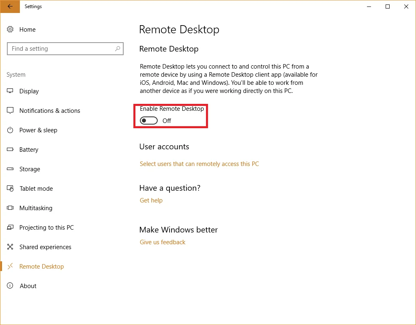Screen dimensions: 416x325
Task: Click the User accounts heading
Action: [164, 146]
